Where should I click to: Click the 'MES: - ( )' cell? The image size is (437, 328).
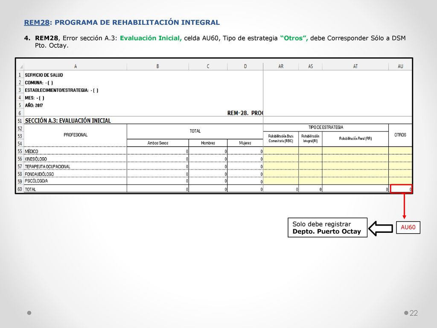35,98
